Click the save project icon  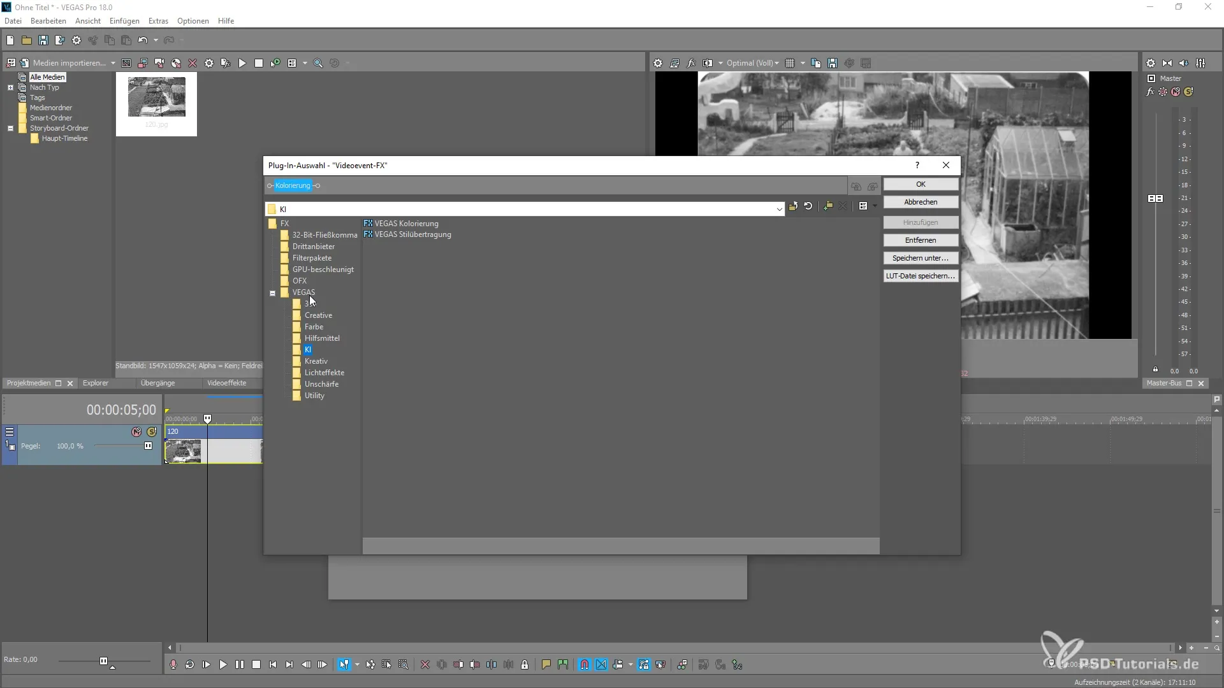(43, 40)
